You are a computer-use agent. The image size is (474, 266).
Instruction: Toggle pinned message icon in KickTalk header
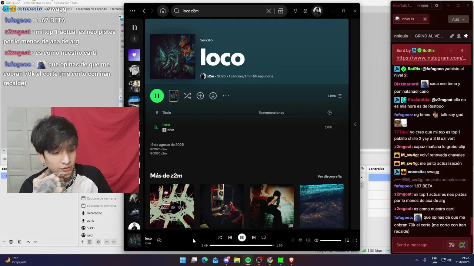(x=466, y=36)
